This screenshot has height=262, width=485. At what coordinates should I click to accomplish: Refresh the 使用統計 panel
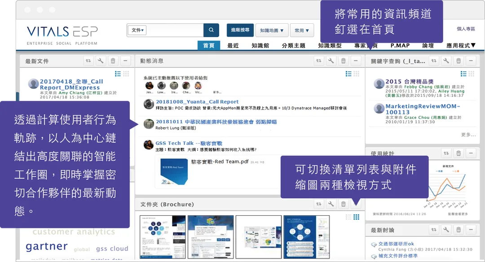tap(446, 153)
